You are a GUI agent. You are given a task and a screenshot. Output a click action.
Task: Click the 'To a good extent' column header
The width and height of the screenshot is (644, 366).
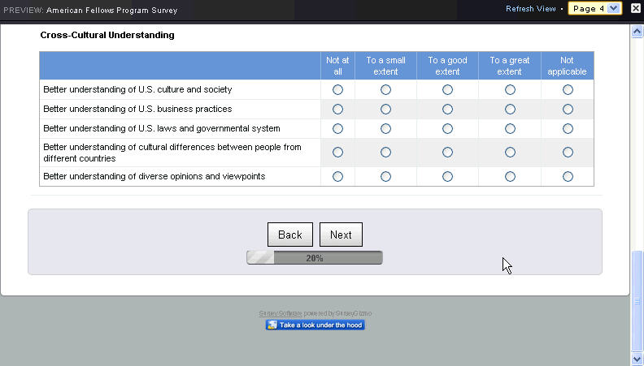448,66
